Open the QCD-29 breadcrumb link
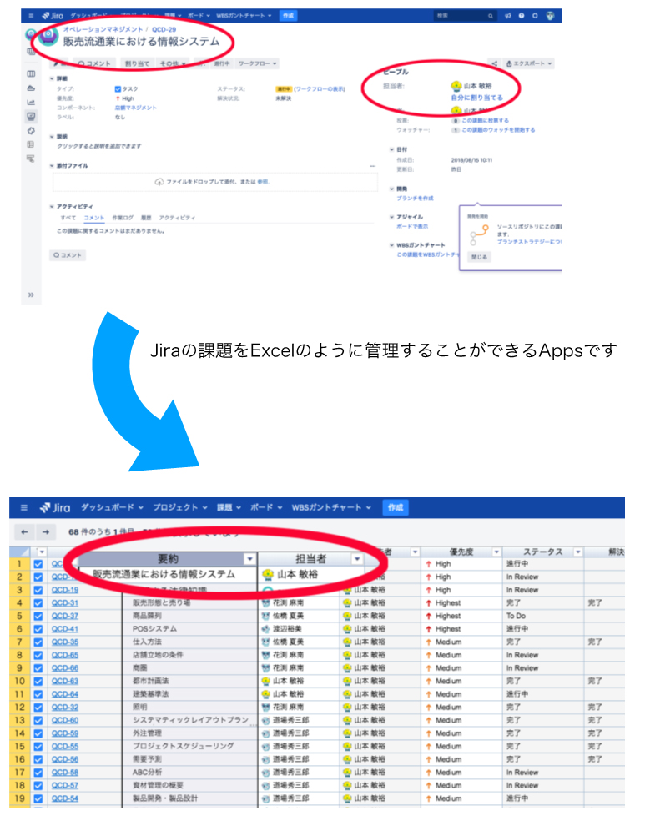This screenshot has height=821, width=645. (164, 29)
